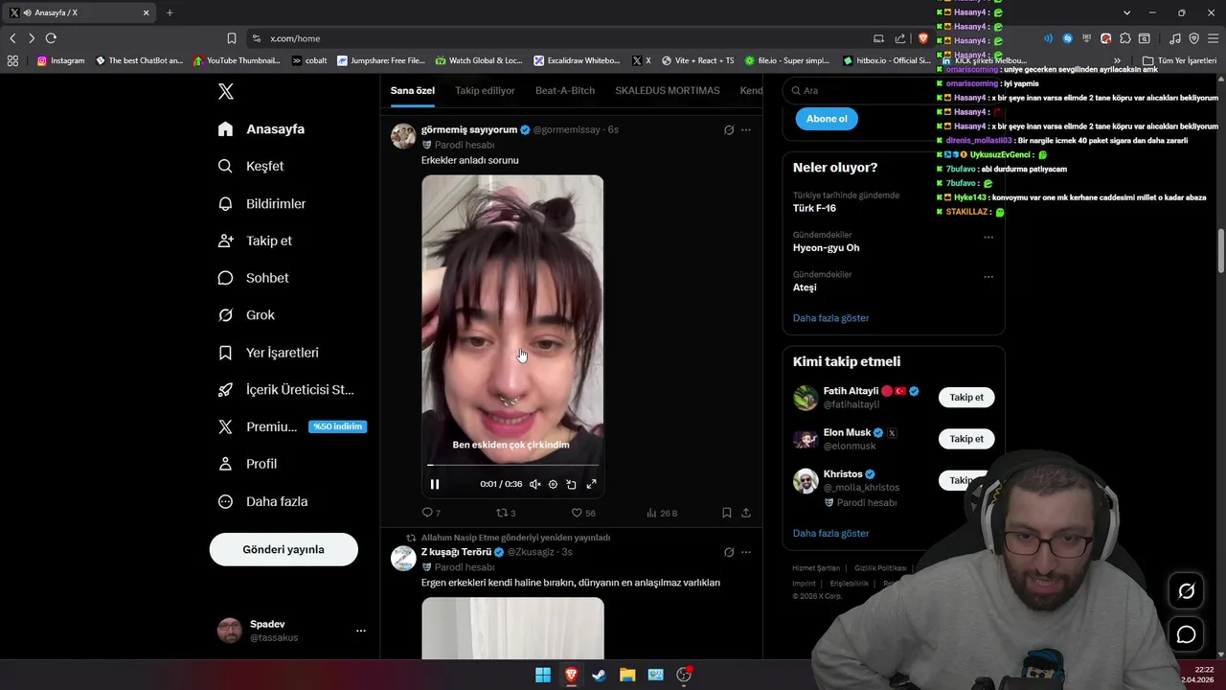The width and height of the screenshot is (1226, 690).
Task: Open video playback settings gear
Action: (x=553, y=484)
